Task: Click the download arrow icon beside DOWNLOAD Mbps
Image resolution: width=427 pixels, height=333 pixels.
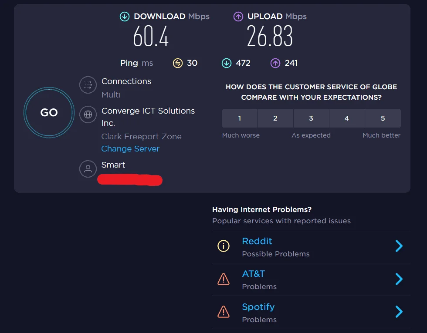Action: (x=125, y=17)
